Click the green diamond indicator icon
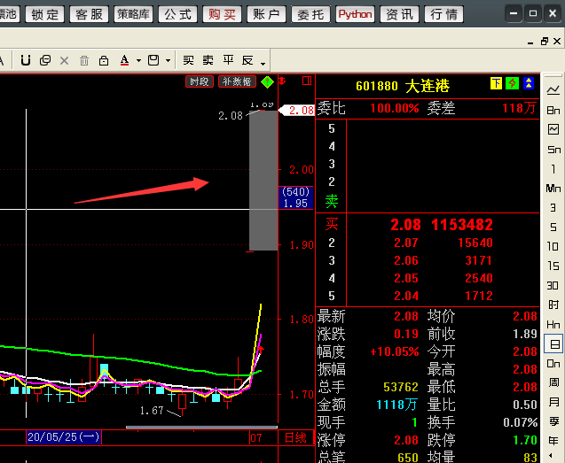Image resolution: width=565 pixels, height=463 pixels. 267,82
